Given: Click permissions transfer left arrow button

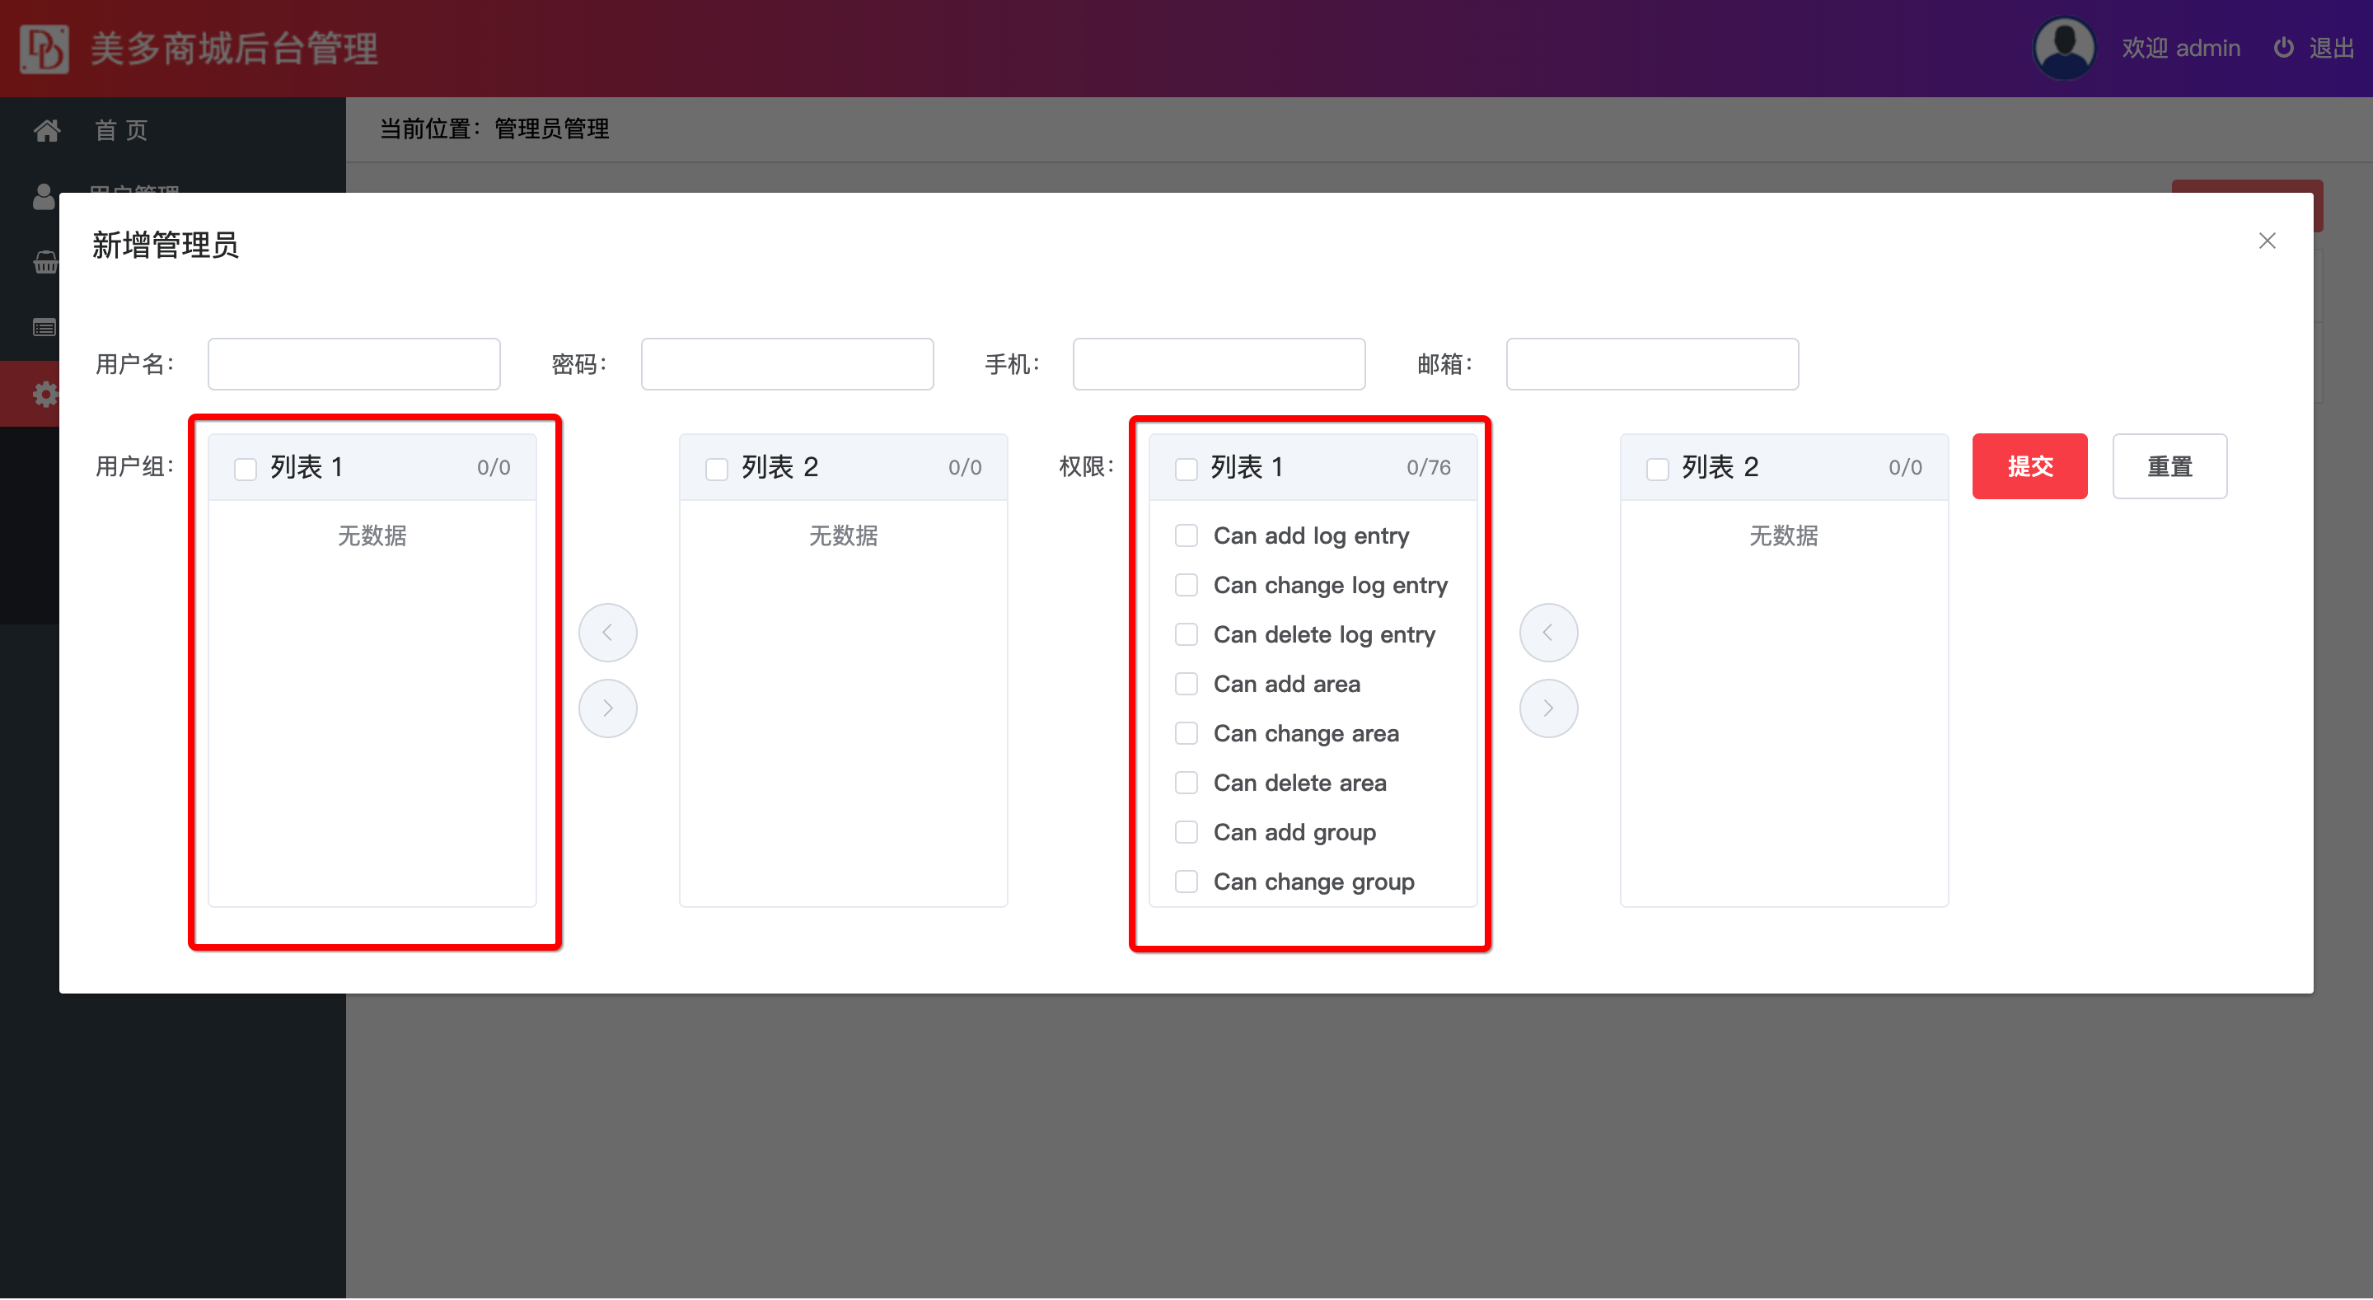Looking at the screenshot, I should [x=1547, y=632].
